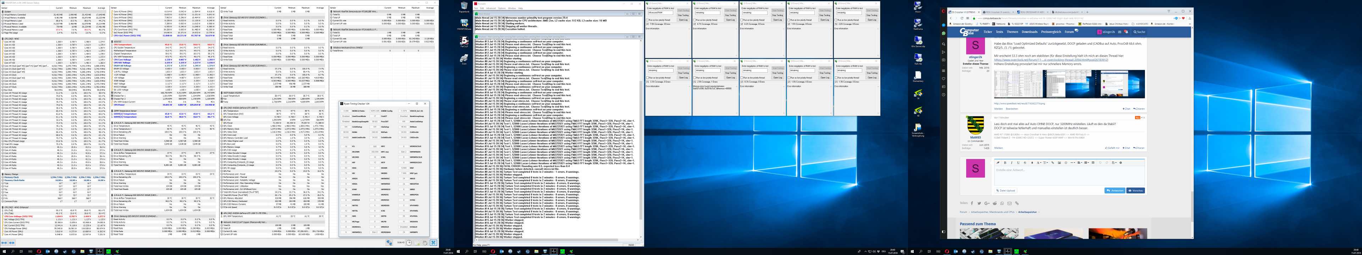Screen dimensions: 1362x255
Task: Toggle low priority in MemTest showing memory error
Action: [695, 78]
